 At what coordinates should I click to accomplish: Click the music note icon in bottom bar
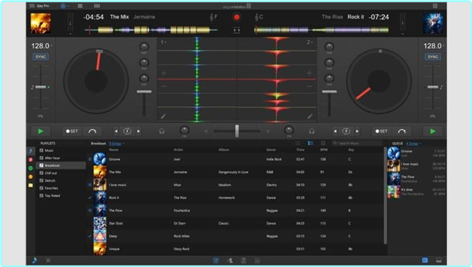click(x=34, y=260)
